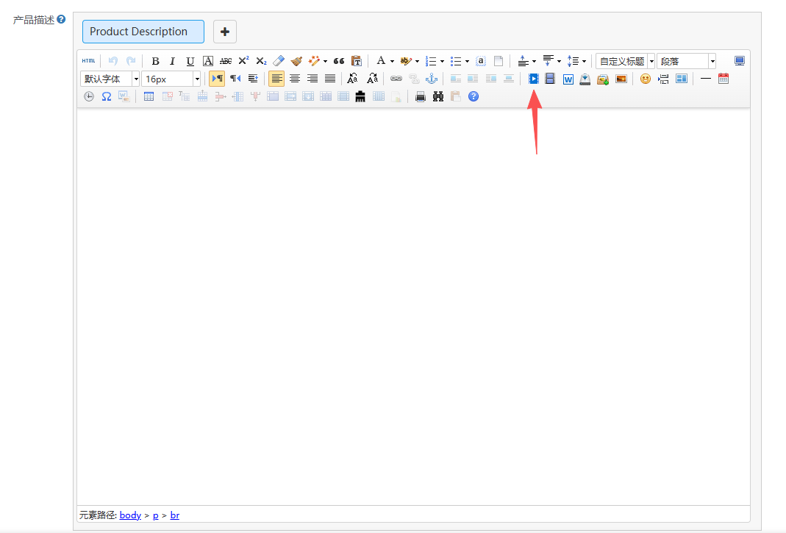Click the plus button to add a tab
The height and width of the screenshot is (533, 786).
point(225,32)
